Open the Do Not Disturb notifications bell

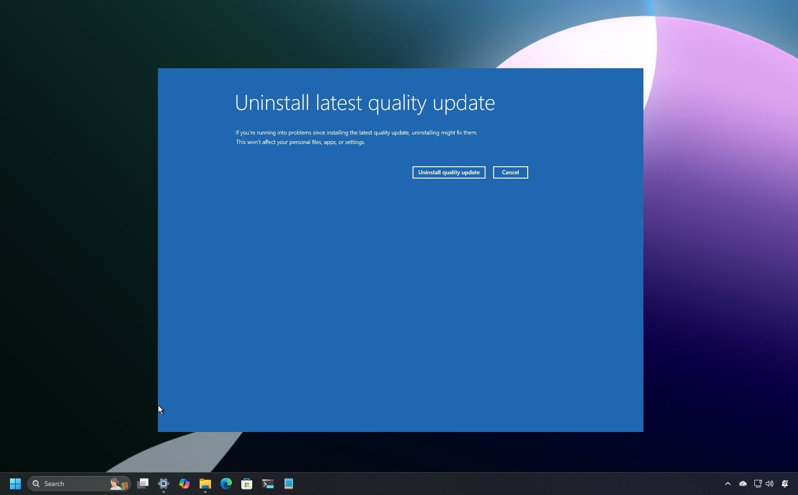(x=785, y=484)
